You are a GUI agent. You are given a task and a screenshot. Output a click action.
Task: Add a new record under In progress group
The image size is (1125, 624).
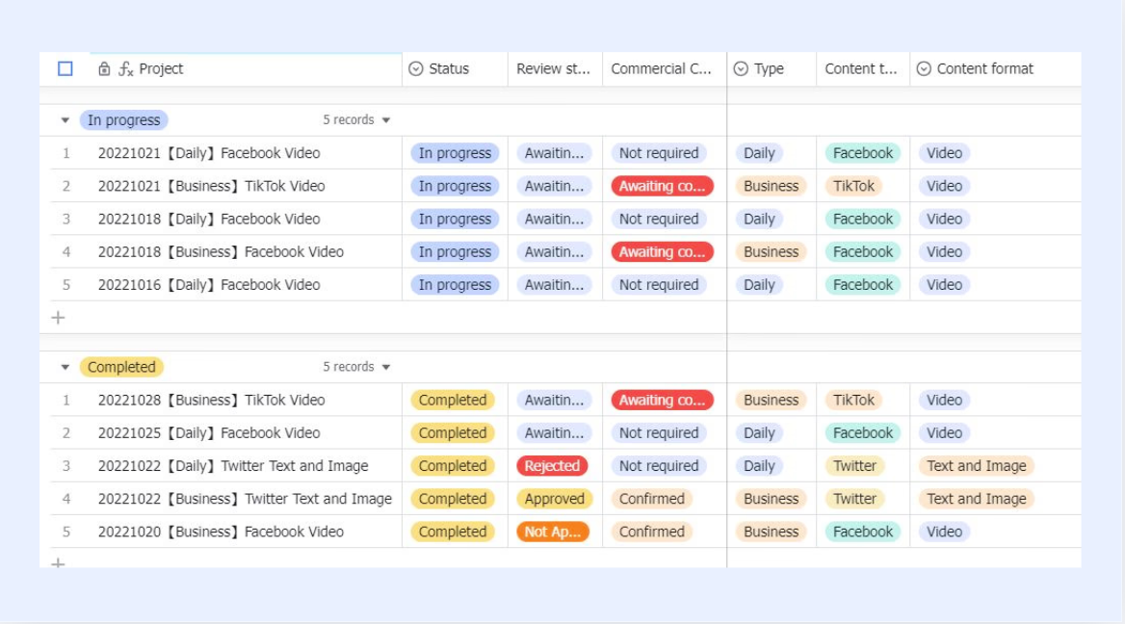pyautogui.click(x=58, y=318)
